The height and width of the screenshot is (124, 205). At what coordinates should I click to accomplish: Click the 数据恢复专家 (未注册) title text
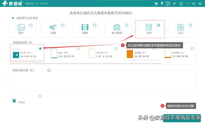pyautogui.click(x=37, y=4)
